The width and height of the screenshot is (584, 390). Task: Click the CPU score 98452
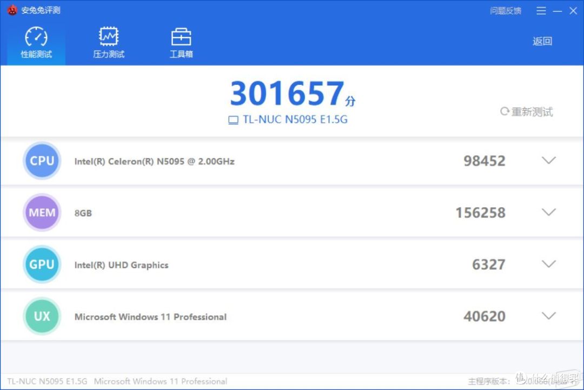484,161
